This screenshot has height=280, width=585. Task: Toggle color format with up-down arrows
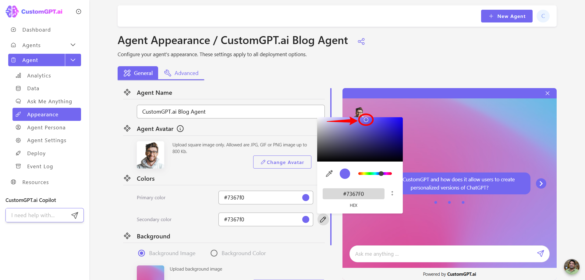(392, 193)
